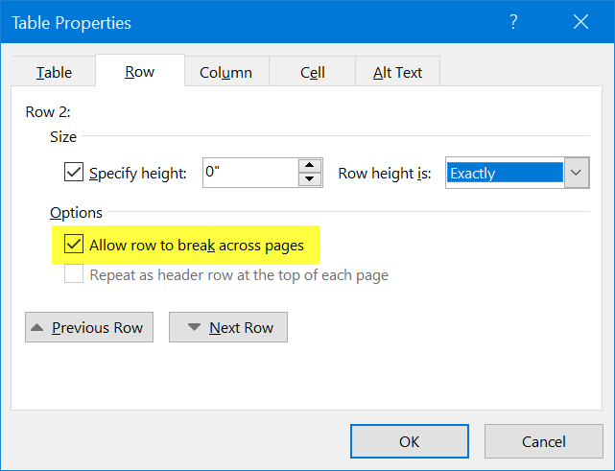Screen dimensions: 615x471
Task: Click the Exactly value in row height box
Action: tap(504, 174)
